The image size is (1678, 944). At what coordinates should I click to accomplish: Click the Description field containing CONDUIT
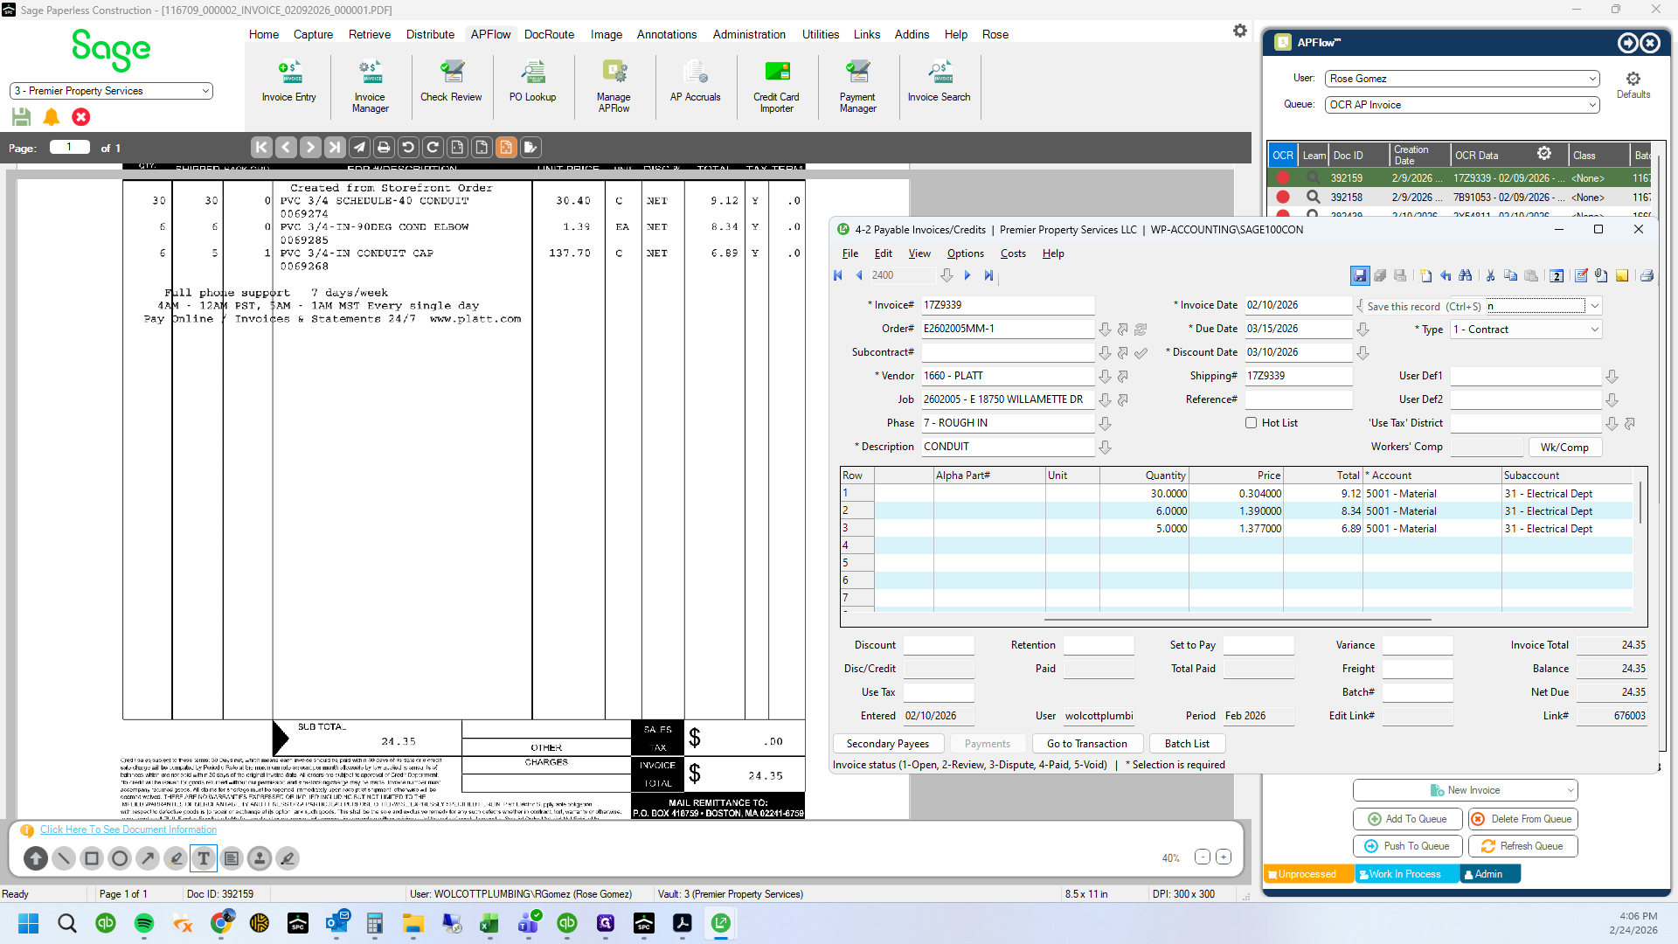pyautogui.click(x=1008, y=447)
